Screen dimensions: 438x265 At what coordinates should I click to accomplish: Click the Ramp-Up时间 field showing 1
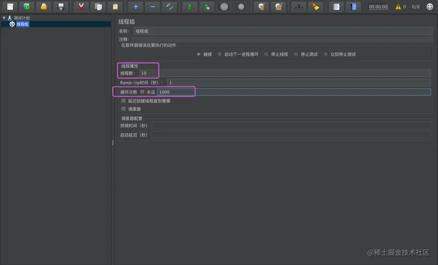[x=299, y=83]
